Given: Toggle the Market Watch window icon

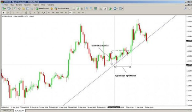Looking at the screenshot, I should (15, 9).
